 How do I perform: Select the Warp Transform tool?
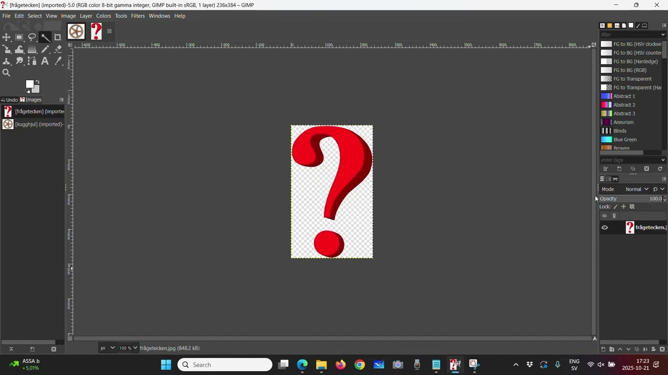pos(19,49)
